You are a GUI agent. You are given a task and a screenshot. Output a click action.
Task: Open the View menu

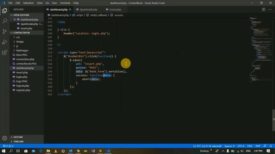[40, 3]
